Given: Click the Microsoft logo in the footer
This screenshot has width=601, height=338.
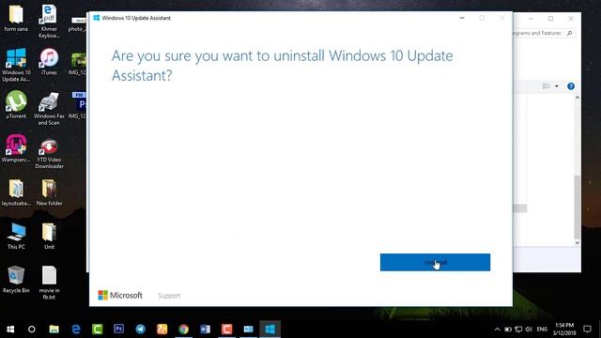Looking at the screenshot, I should [x=120, y=295].
